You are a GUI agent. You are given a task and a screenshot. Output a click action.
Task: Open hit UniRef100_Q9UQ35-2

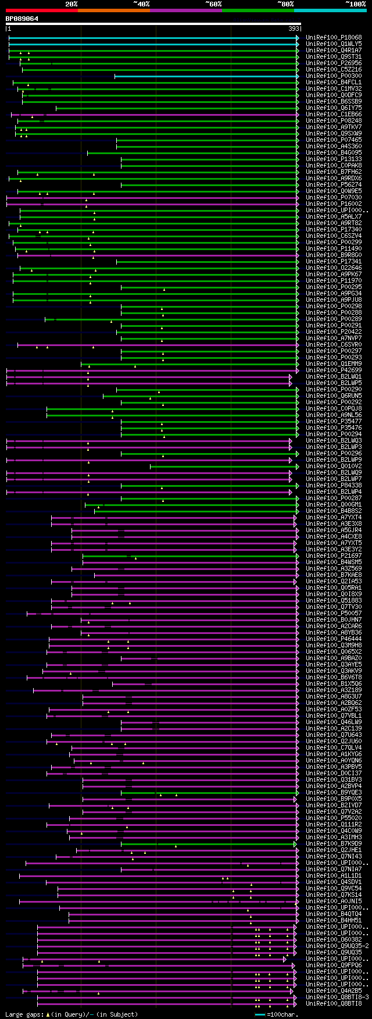(x=337, y=946)
